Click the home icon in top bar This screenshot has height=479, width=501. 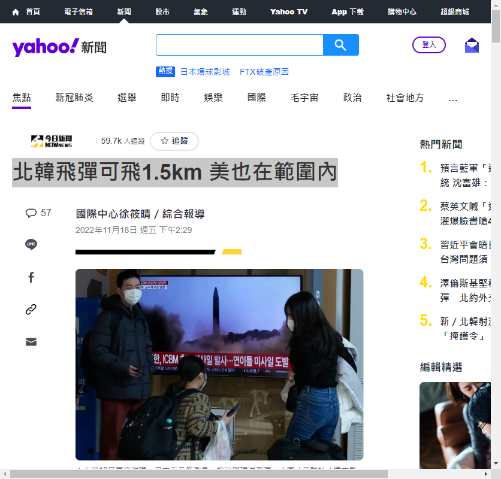click(x=16, y=12)
